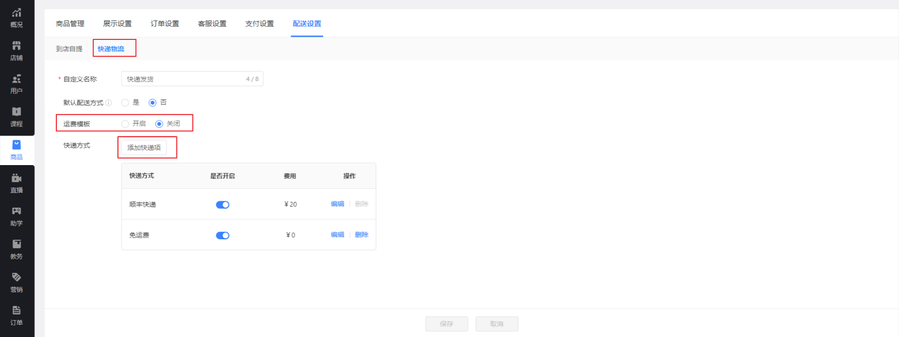Open the 用户 users sidebar icon
Screen dimensions: 899x337
click(17, 84)
